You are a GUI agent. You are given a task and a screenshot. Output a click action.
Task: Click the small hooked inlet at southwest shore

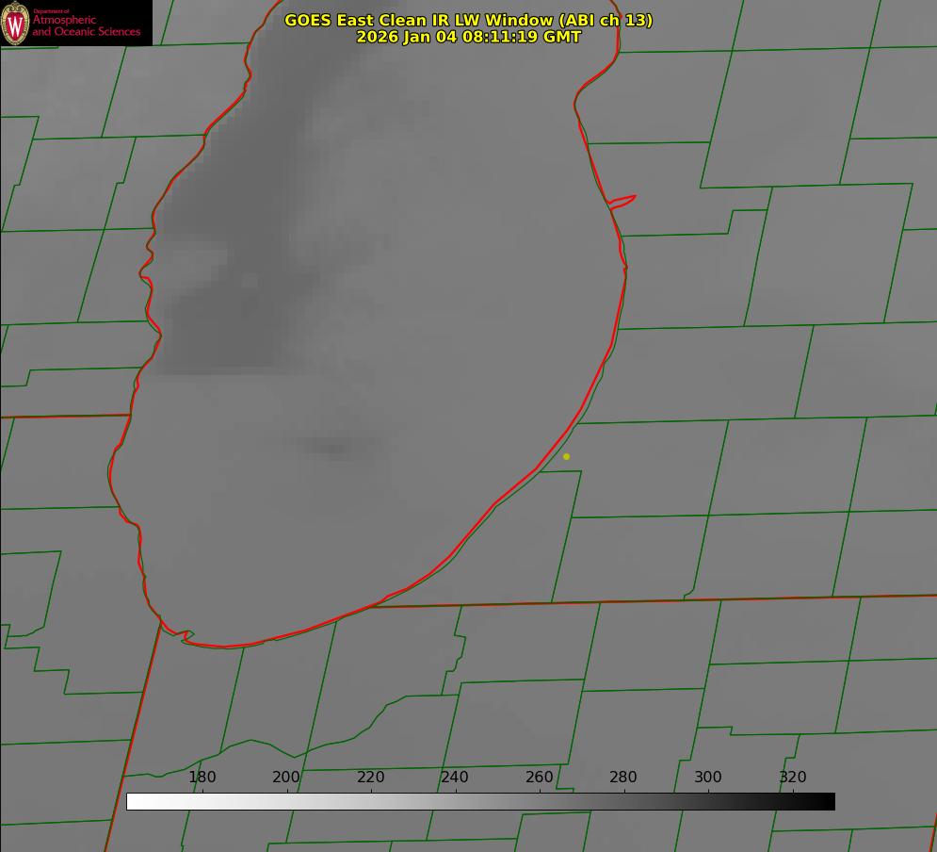coord(186,637)
